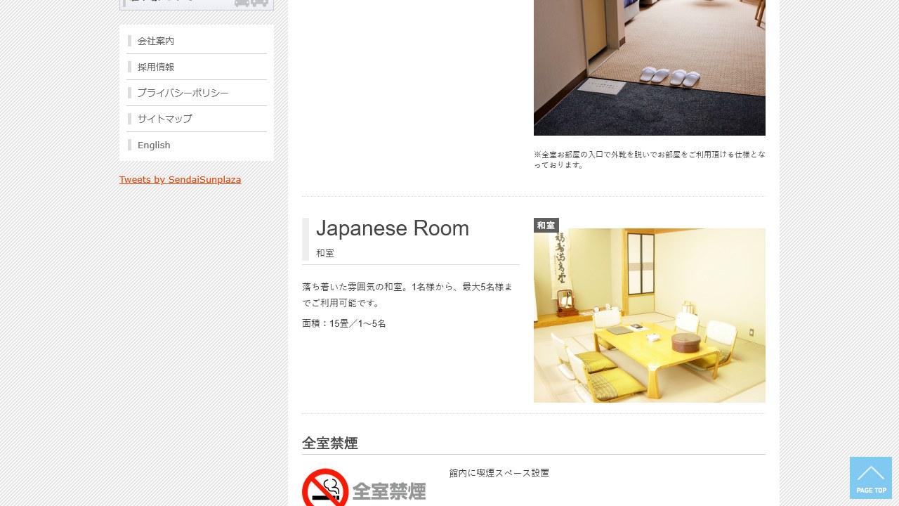Click the shoes-off note under entrance photo

coord(650,160)
